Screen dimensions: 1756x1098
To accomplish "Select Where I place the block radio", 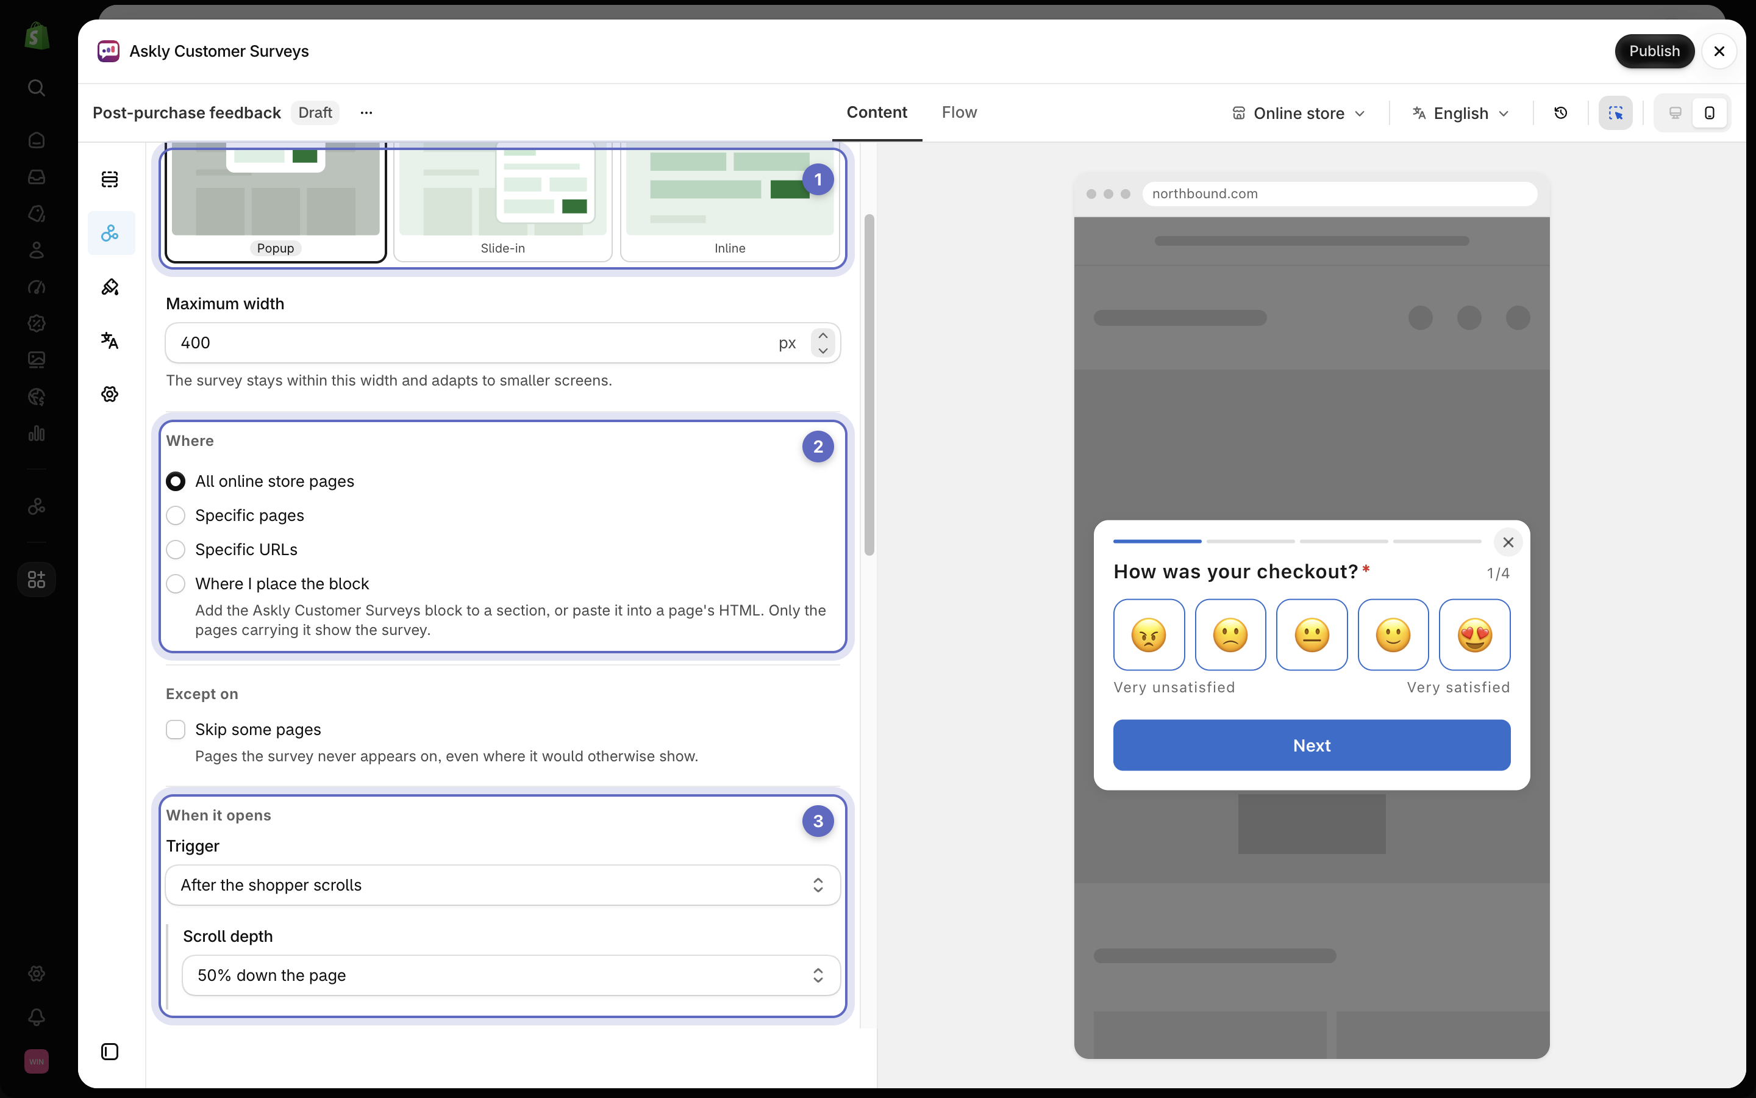I will (176, 584).
